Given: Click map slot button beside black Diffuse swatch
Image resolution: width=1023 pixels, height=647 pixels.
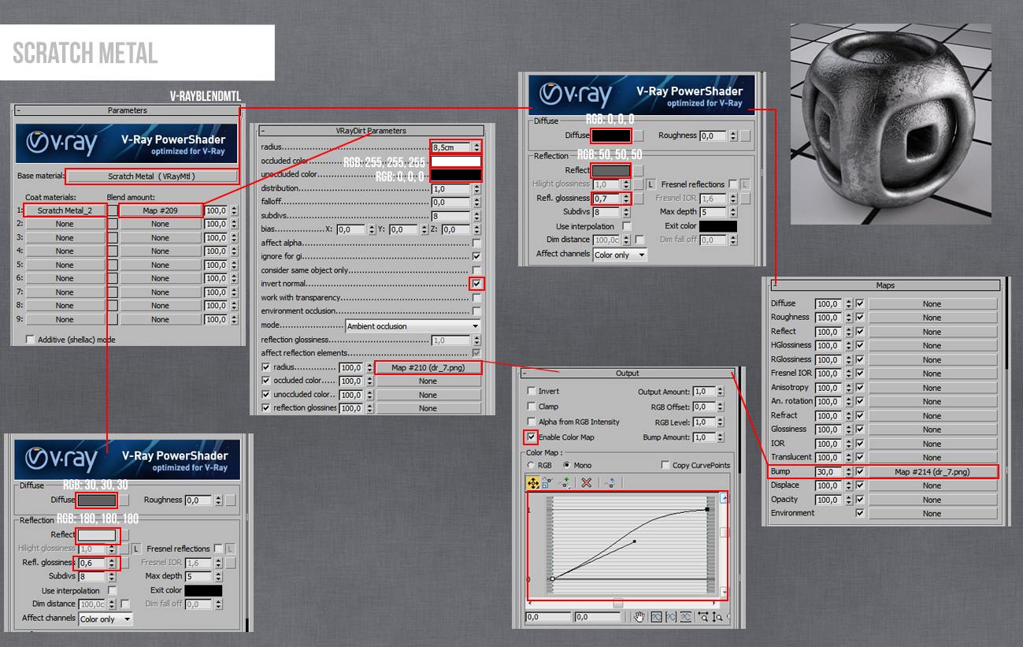Looking at the screenshot, I should coord(639,136).
